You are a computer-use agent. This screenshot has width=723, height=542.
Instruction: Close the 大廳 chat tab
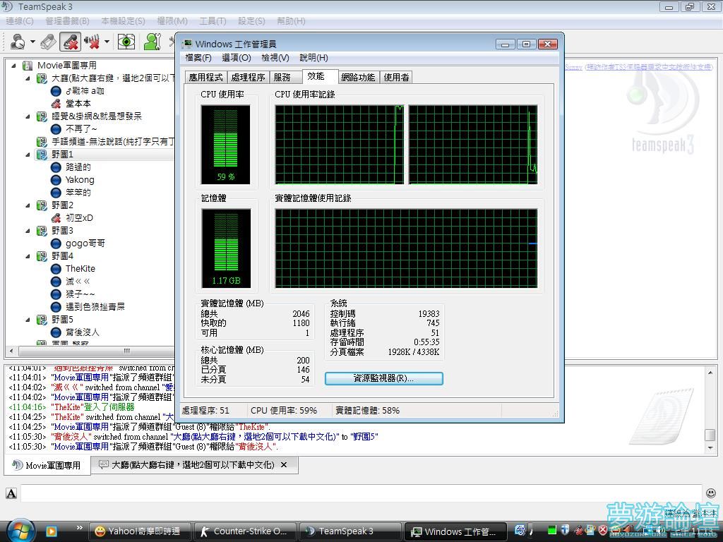[284, 465]
